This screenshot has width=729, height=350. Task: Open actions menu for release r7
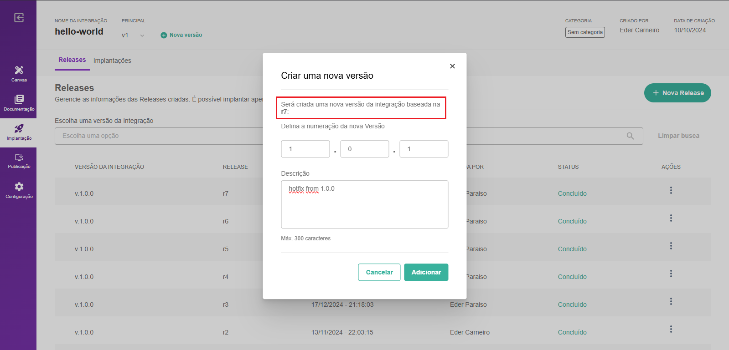click(x=671, y=191)
